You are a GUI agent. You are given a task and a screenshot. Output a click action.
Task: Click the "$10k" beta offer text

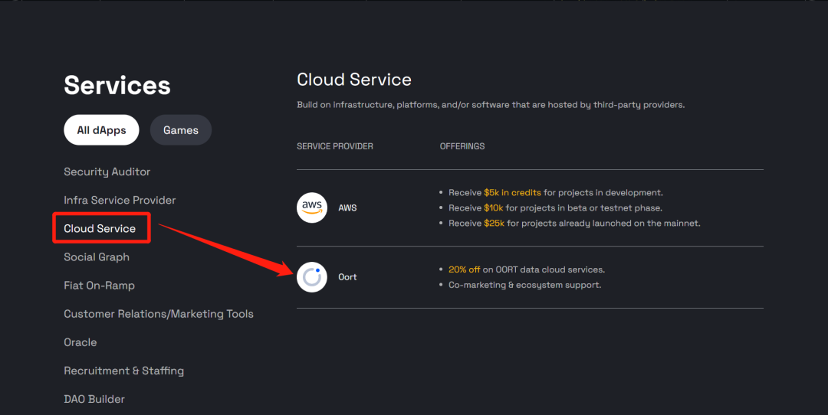coord(494,208)
